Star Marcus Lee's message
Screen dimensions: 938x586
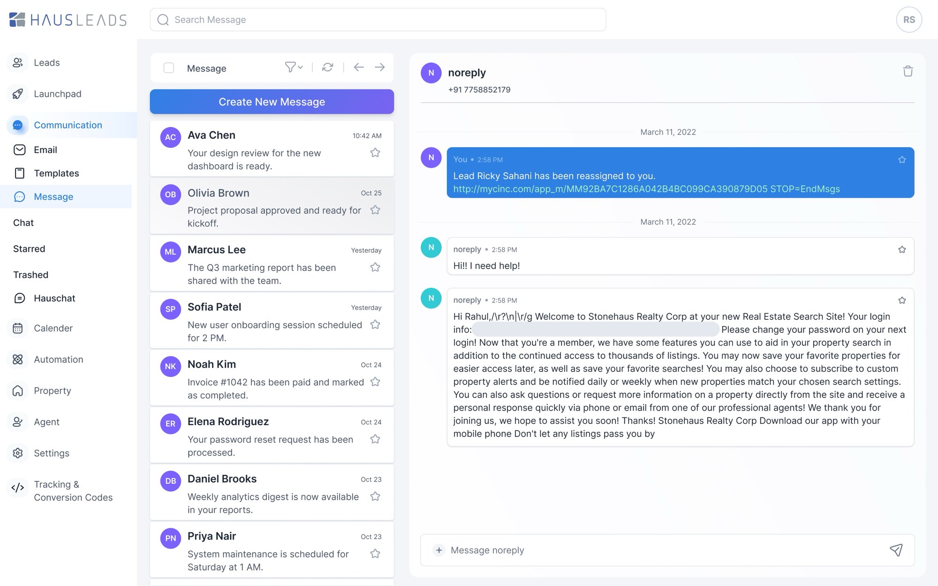pos(375,267)
